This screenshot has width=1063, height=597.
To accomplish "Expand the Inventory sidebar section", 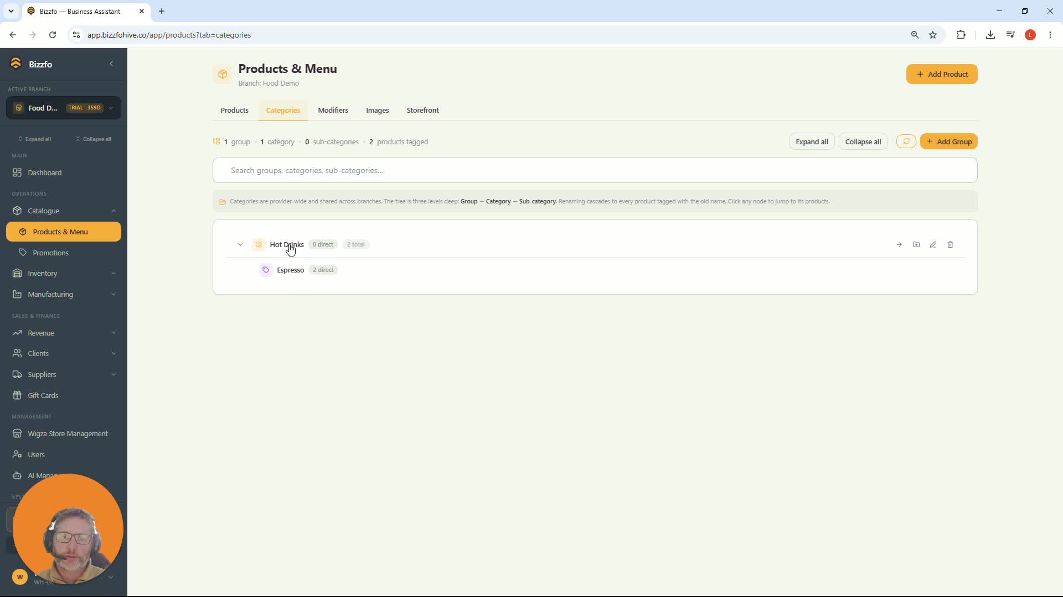I will 64,273.
